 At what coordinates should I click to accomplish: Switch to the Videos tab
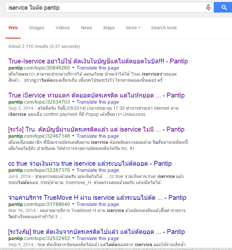click(x=63, y=28)
